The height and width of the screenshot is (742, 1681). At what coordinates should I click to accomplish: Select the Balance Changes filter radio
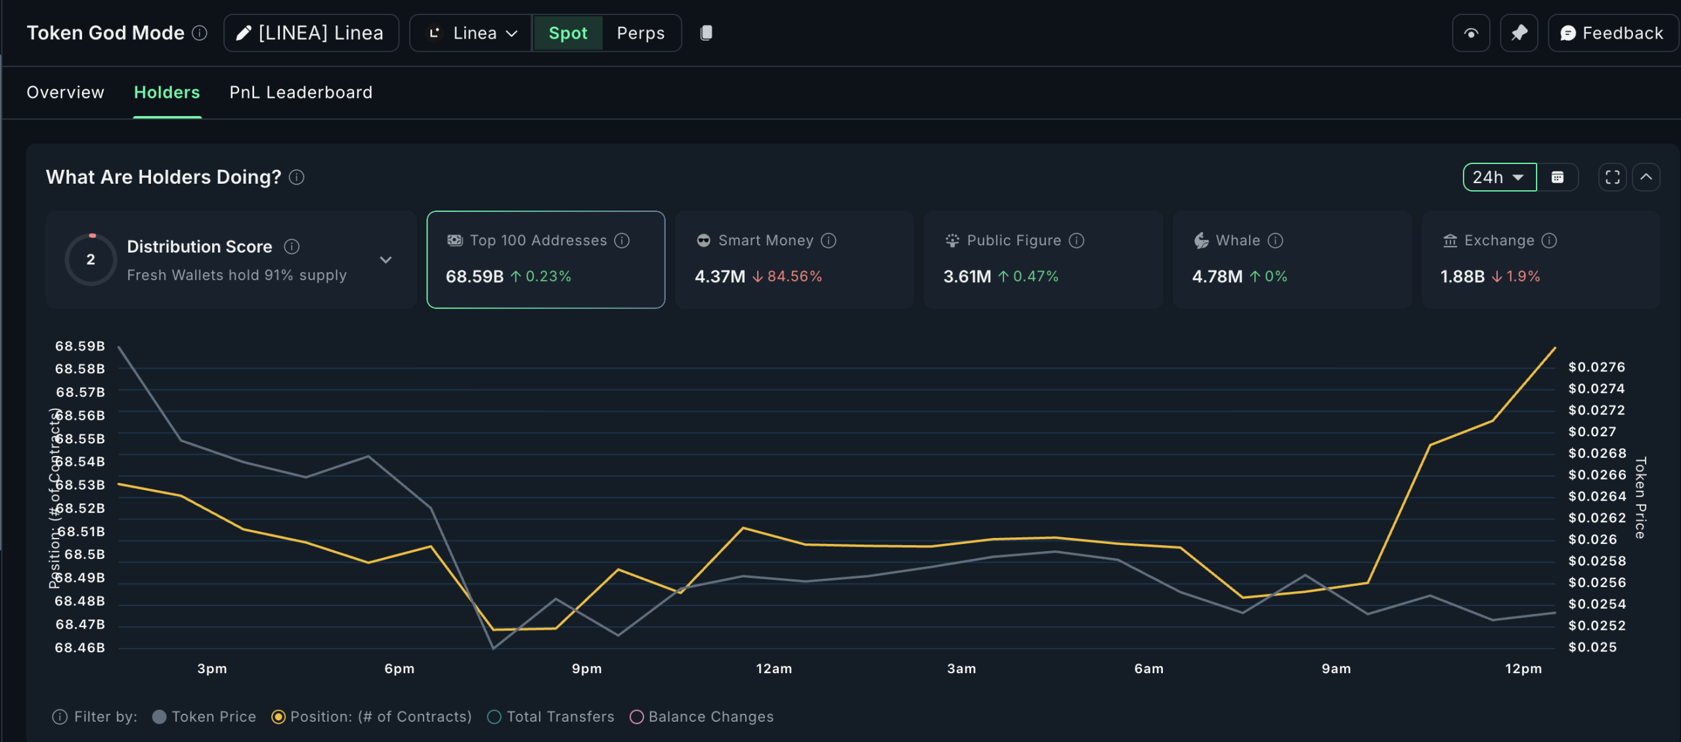click(x=636, y=717)
